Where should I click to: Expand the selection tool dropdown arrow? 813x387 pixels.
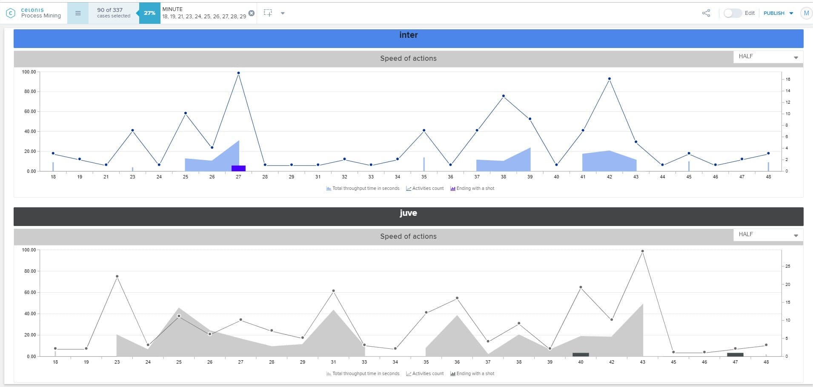[x=283, y=13]
